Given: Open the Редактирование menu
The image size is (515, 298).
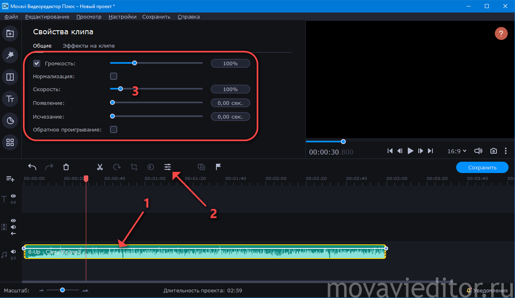Looking at the screenshot, I should pos(47,17).
